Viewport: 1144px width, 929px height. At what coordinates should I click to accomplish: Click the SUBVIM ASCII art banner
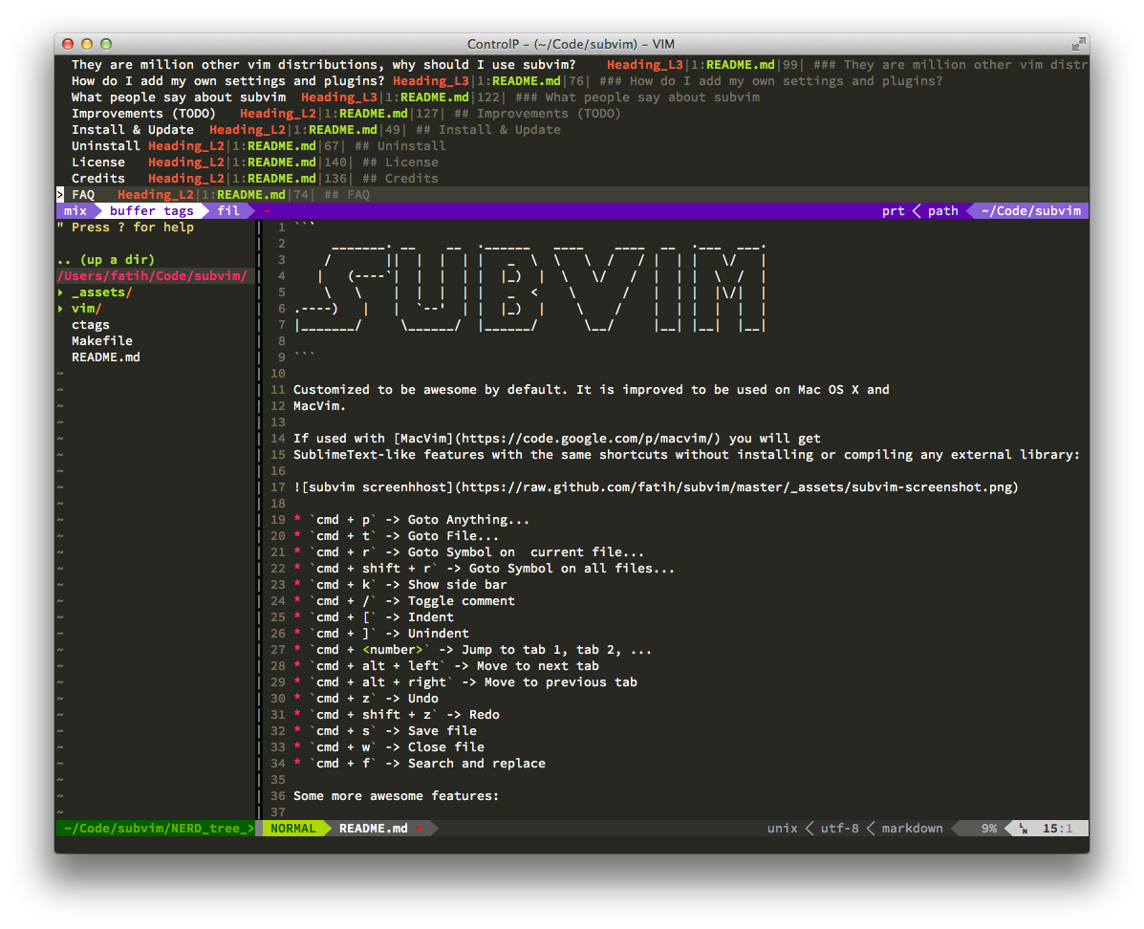point(530,289)
